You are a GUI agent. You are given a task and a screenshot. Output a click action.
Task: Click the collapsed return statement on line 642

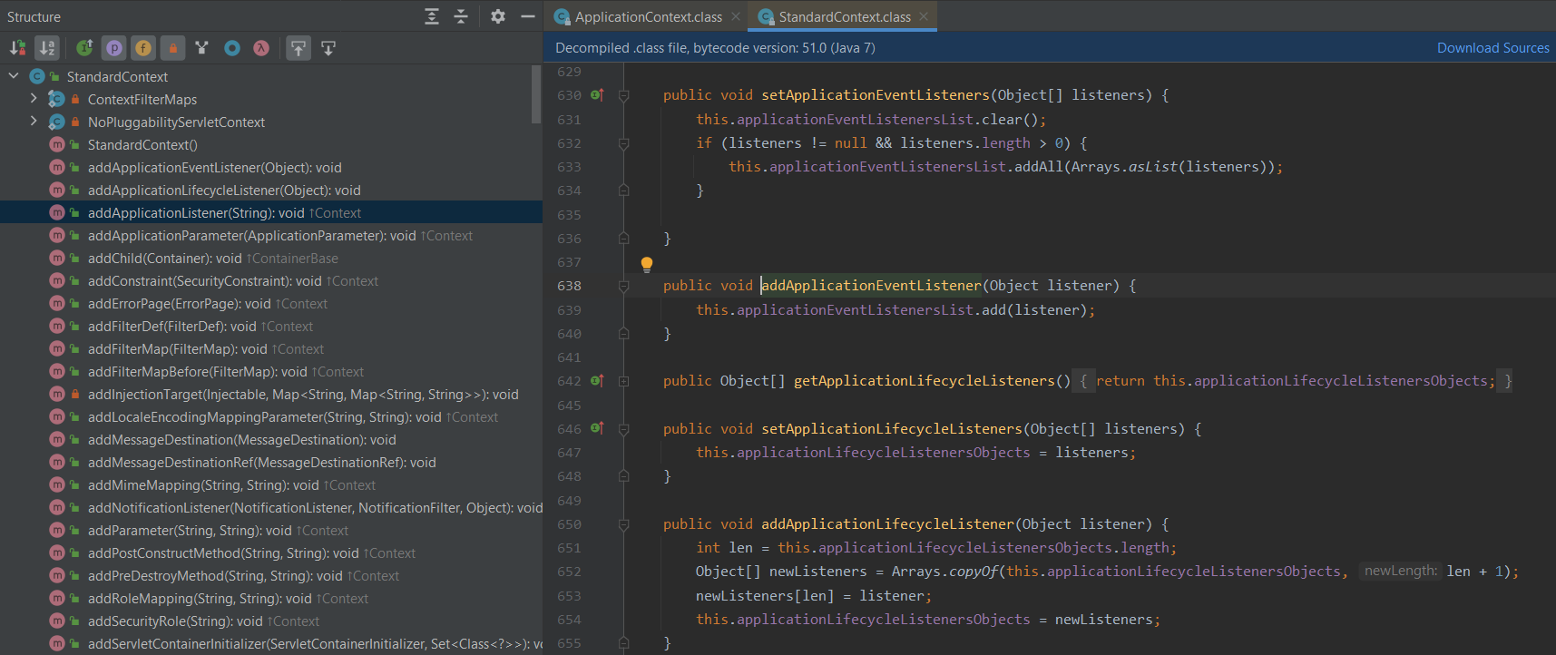click(x=1293, y=381)
